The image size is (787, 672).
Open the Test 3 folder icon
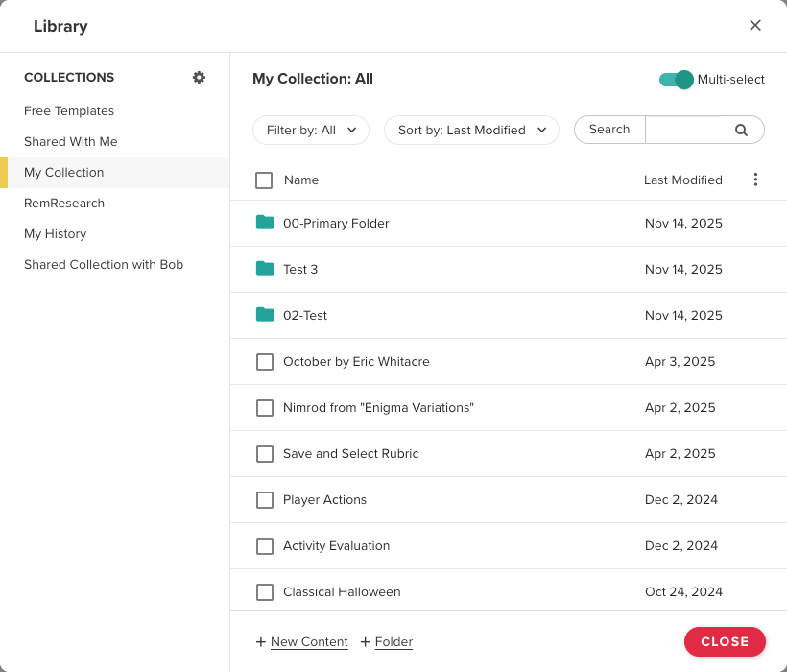[x=265, y=269]
